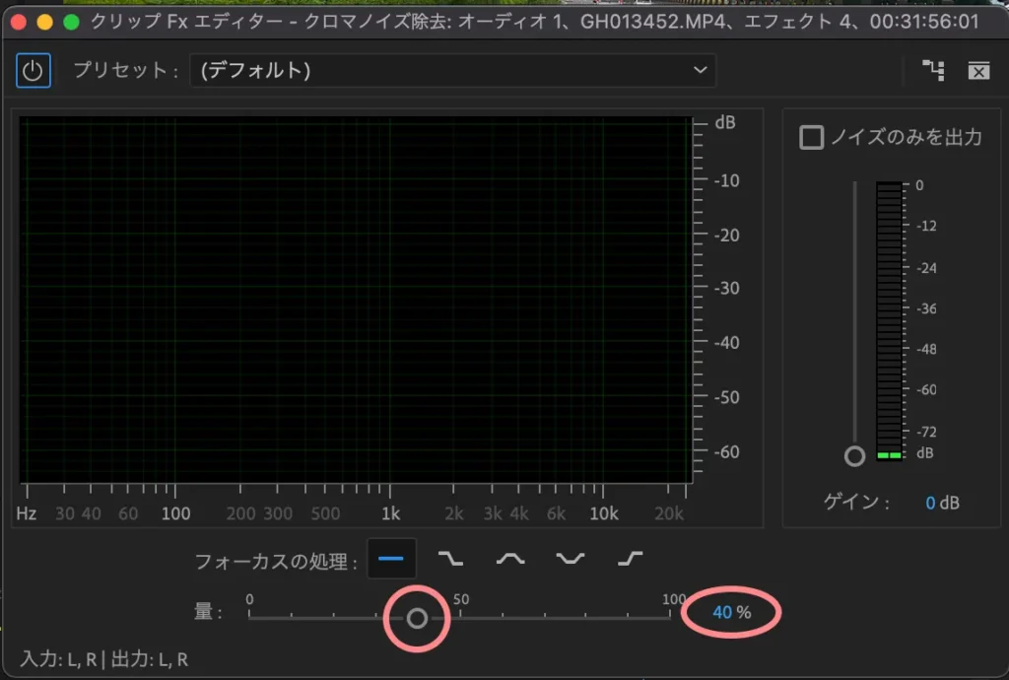Select the mid-frequency peak focus icon
The height and width of the screenshot is (680, 1009).
(x=510, y=559)
